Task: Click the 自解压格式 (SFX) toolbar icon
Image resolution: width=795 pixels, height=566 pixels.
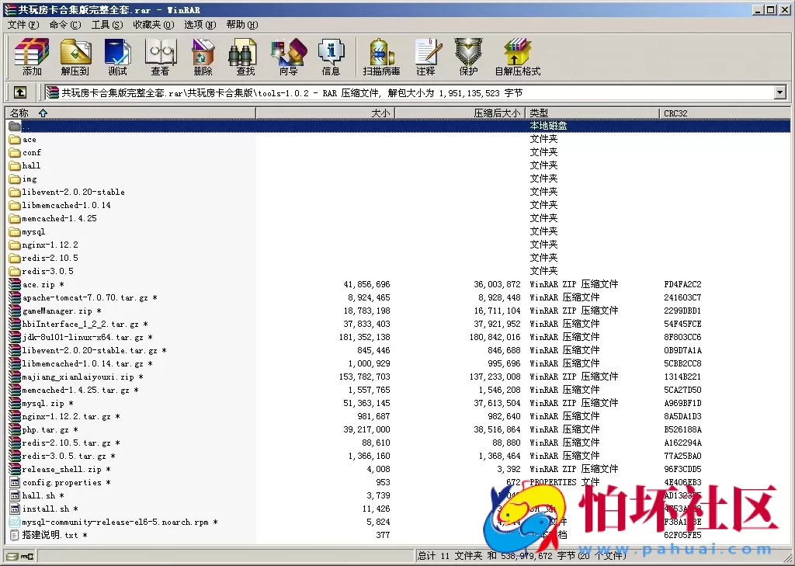Action: (x=517, y=57)
